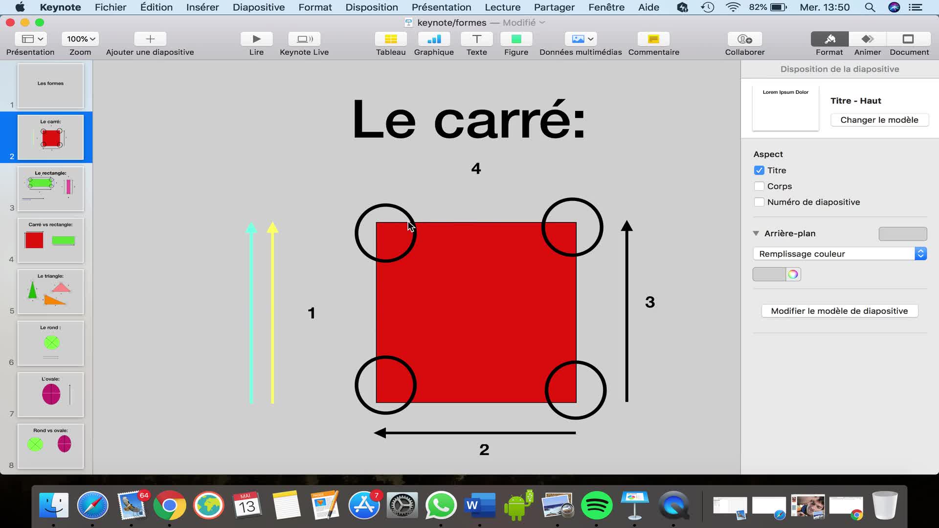Collapse the Arrière-plan section
The image size is (939, 528).
coord(756,233)
